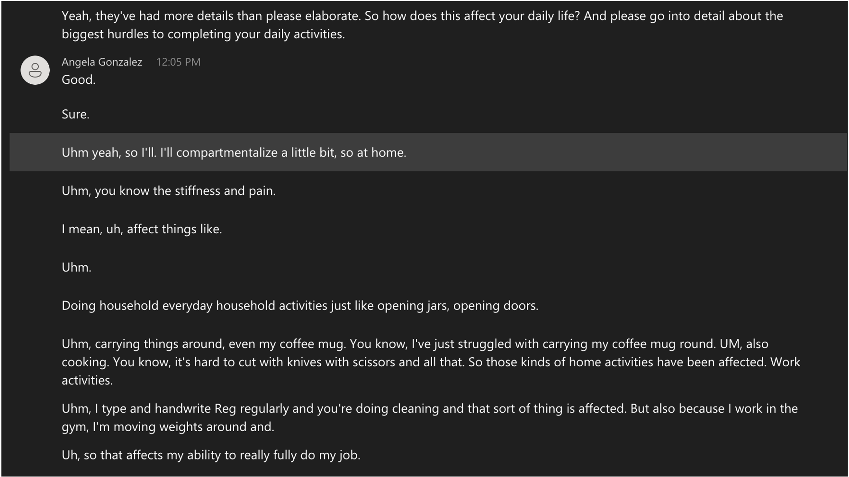Click the paragraph about carrying the coffee mug
This screenshot has width=849, height=477.
pos(431,362)
